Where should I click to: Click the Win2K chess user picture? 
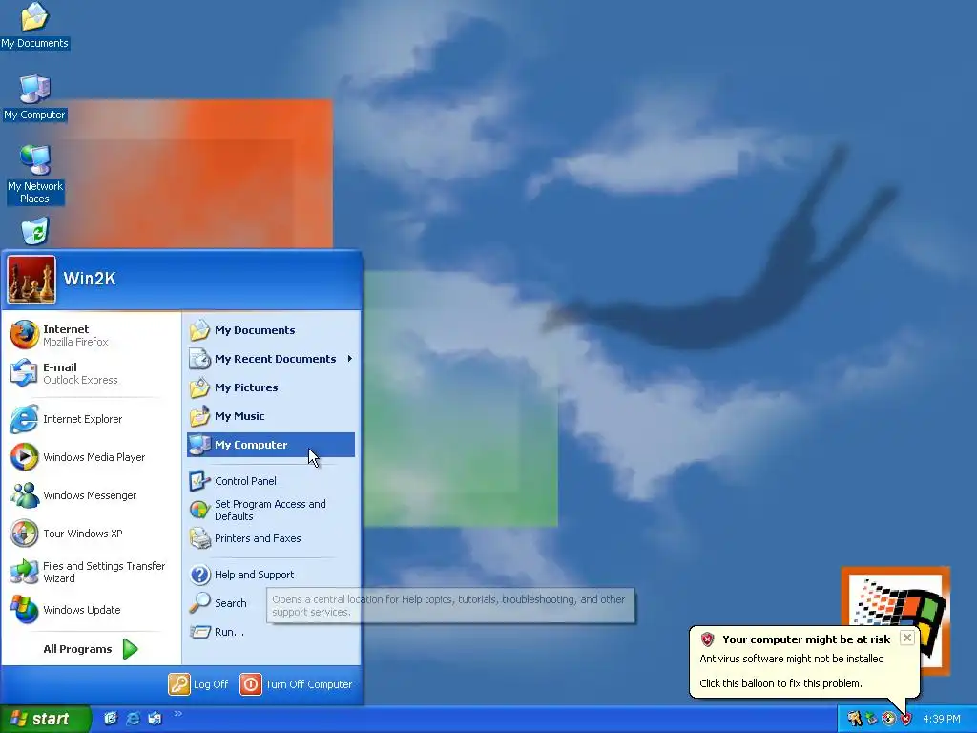tap(31, 280)
